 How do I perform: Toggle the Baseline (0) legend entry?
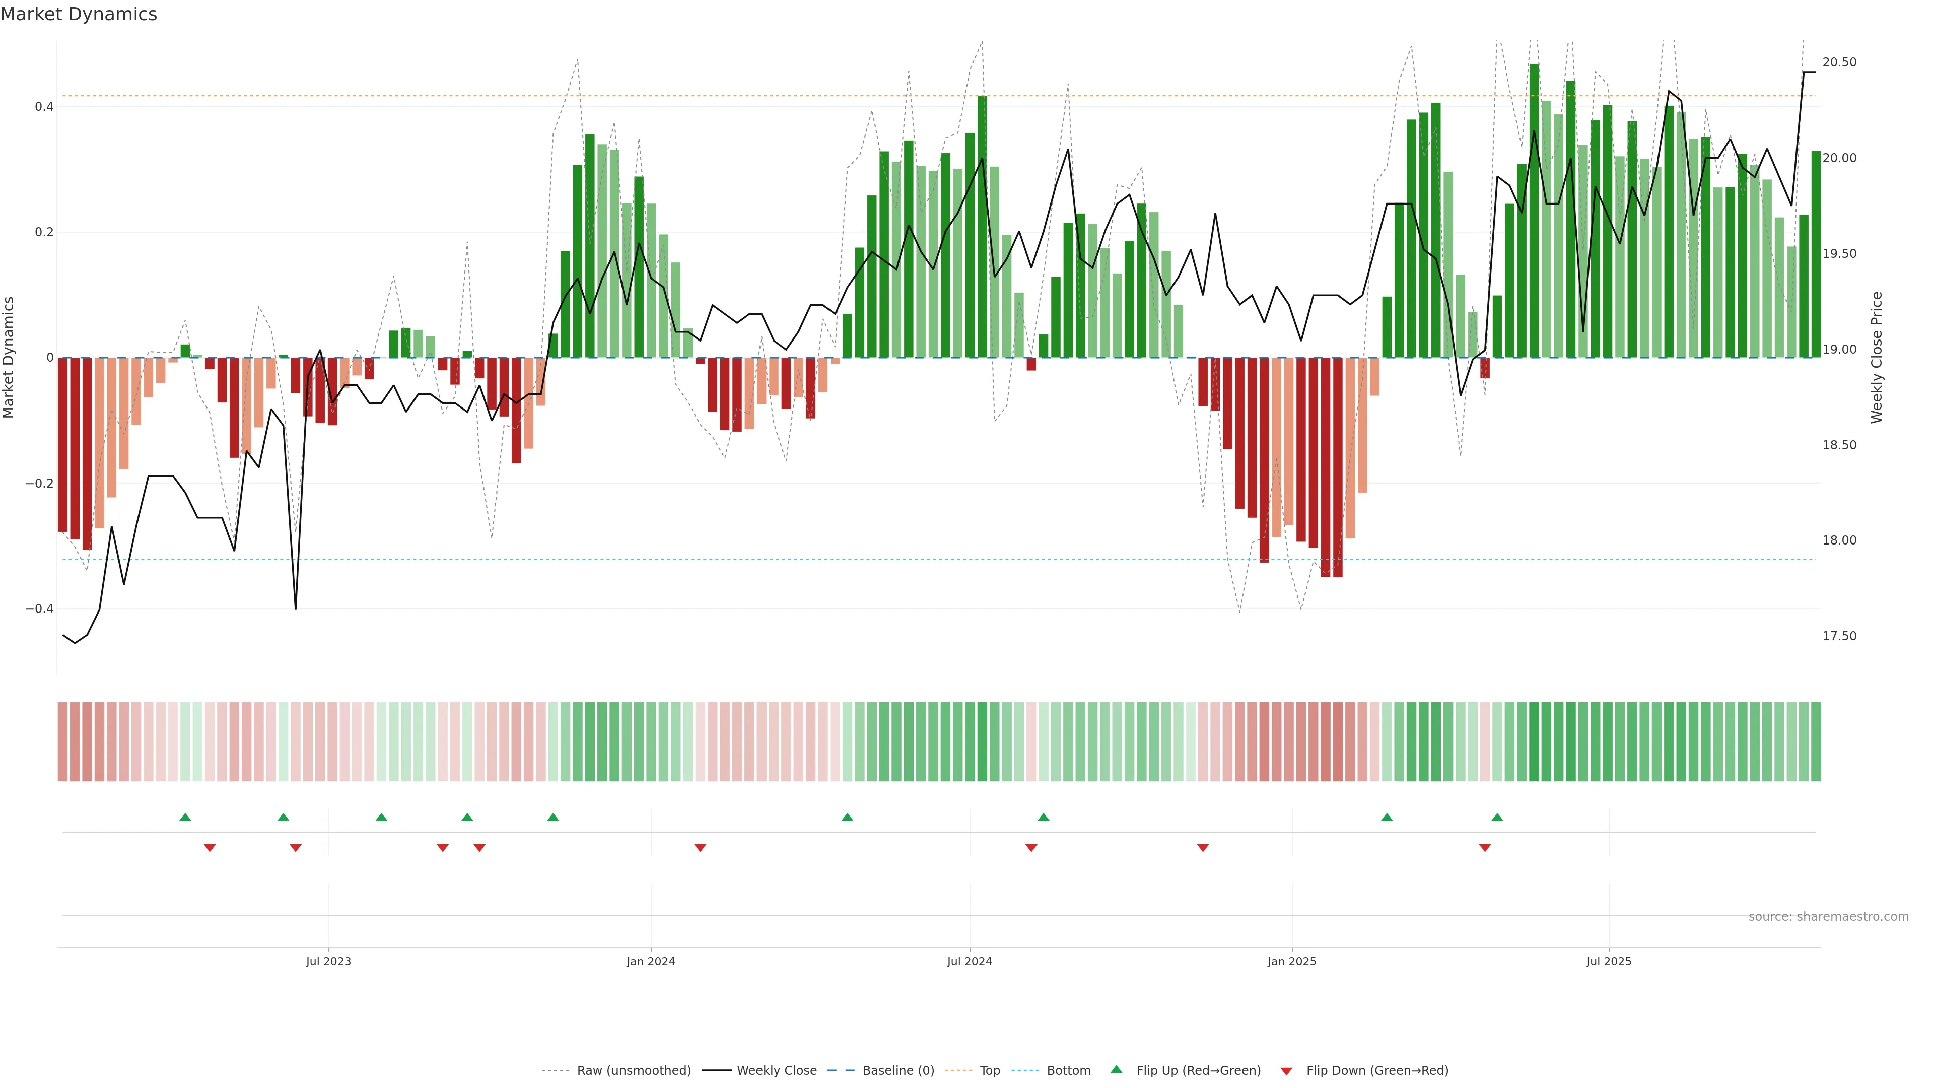(x=898, y=1071)
